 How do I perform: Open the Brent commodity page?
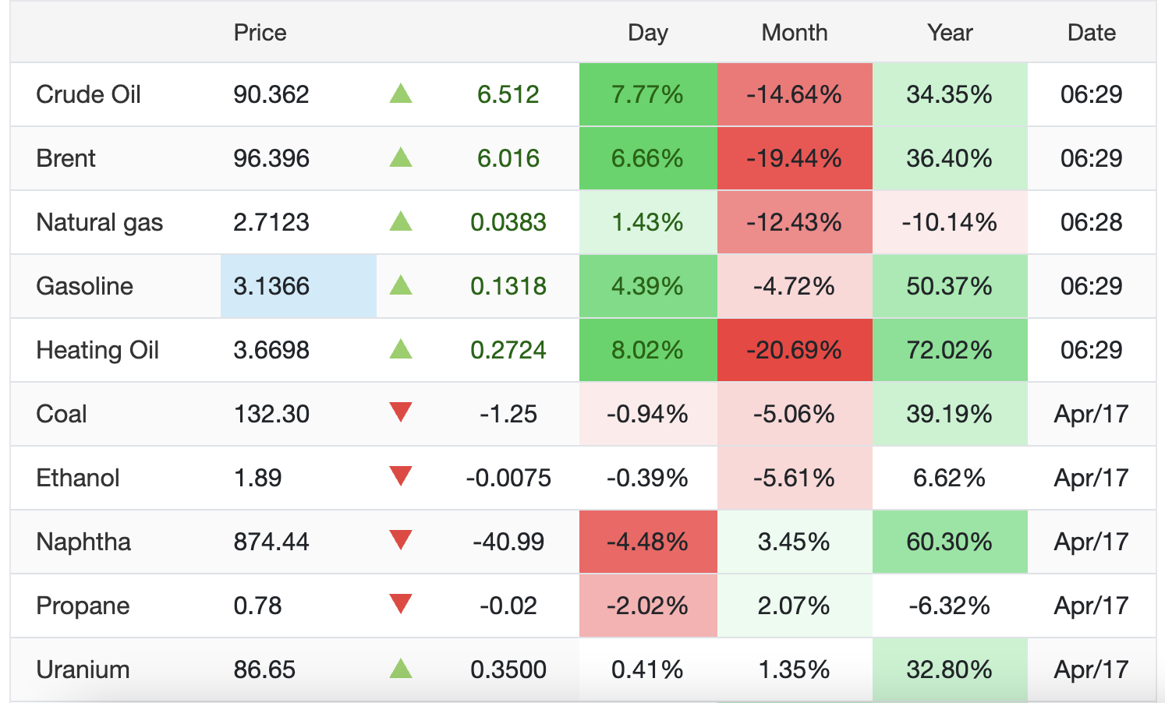click(66, 158)
